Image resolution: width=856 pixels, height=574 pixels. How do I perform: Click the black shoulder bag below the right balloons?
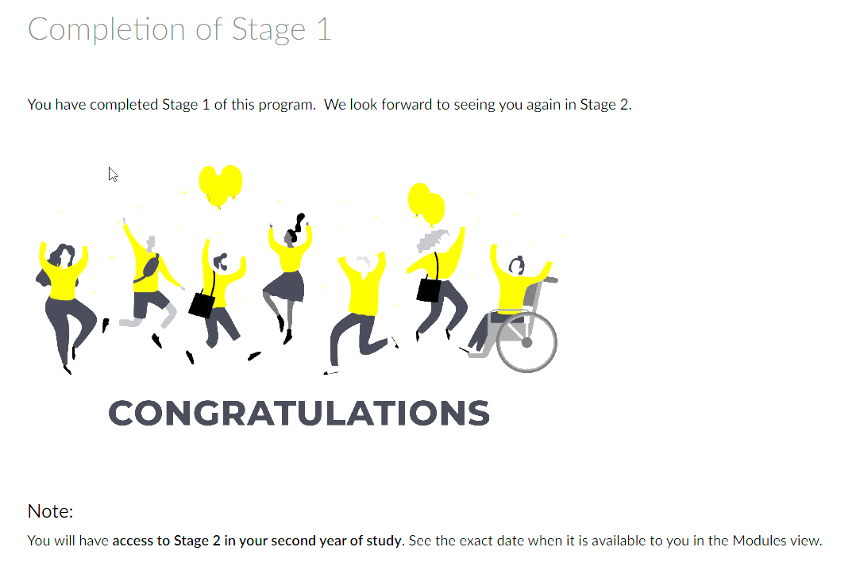tap(429, 290)
